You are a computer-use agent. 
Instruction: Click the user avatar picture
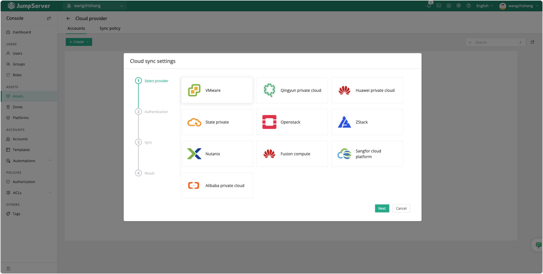pyautogui.click(x=502, y=6)
